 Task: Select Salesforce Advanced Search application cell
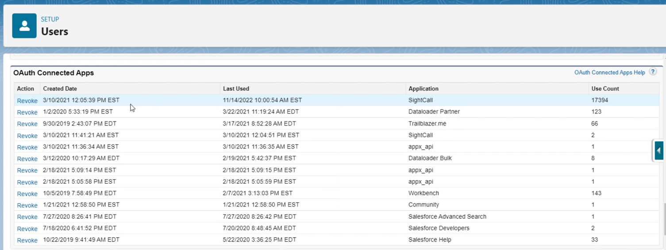coord(447,216)
